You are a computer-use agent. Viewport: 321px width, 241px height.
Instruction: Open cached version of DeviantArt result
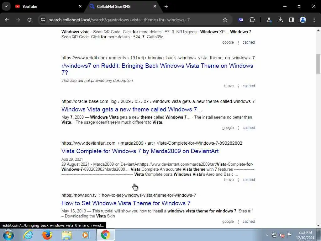pyautogui.click(x=249, y=180)
